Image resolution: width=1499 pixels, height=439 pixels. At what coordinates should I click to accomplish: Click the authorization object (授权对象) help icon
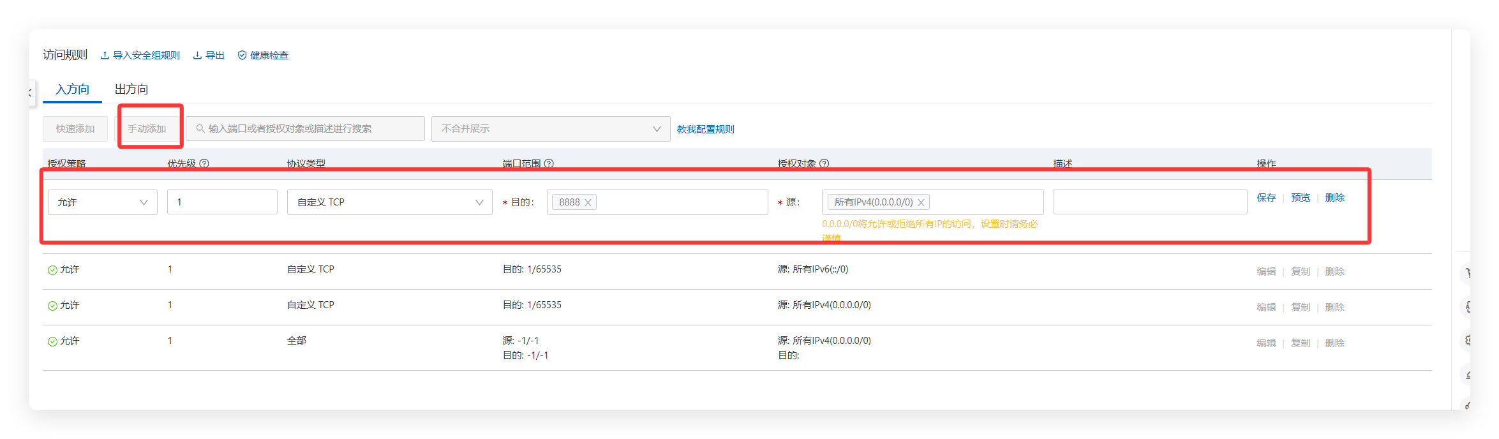824,163
